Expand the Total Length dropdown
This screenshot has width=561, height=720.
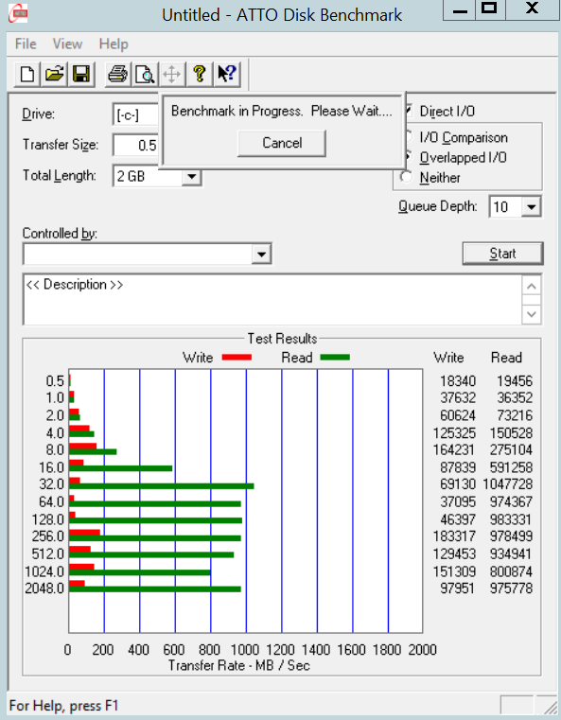click(191, 176)
